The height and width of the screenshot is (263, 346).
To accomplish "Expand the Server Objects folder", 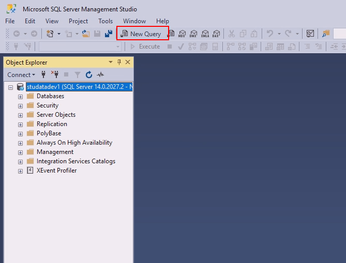I will click(20, 115).
